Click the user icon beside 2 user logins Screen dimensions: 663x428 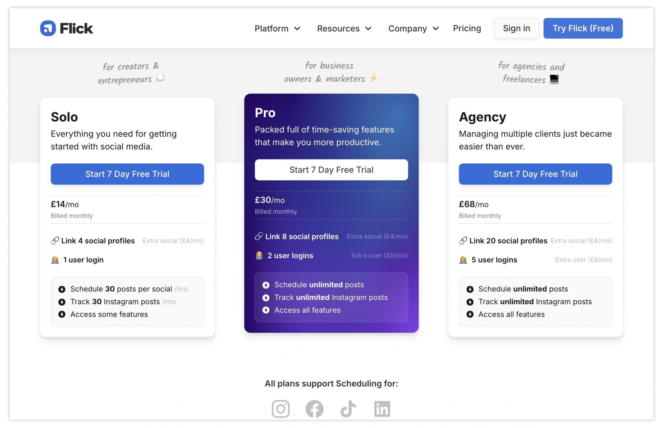[x=259, y=255]
